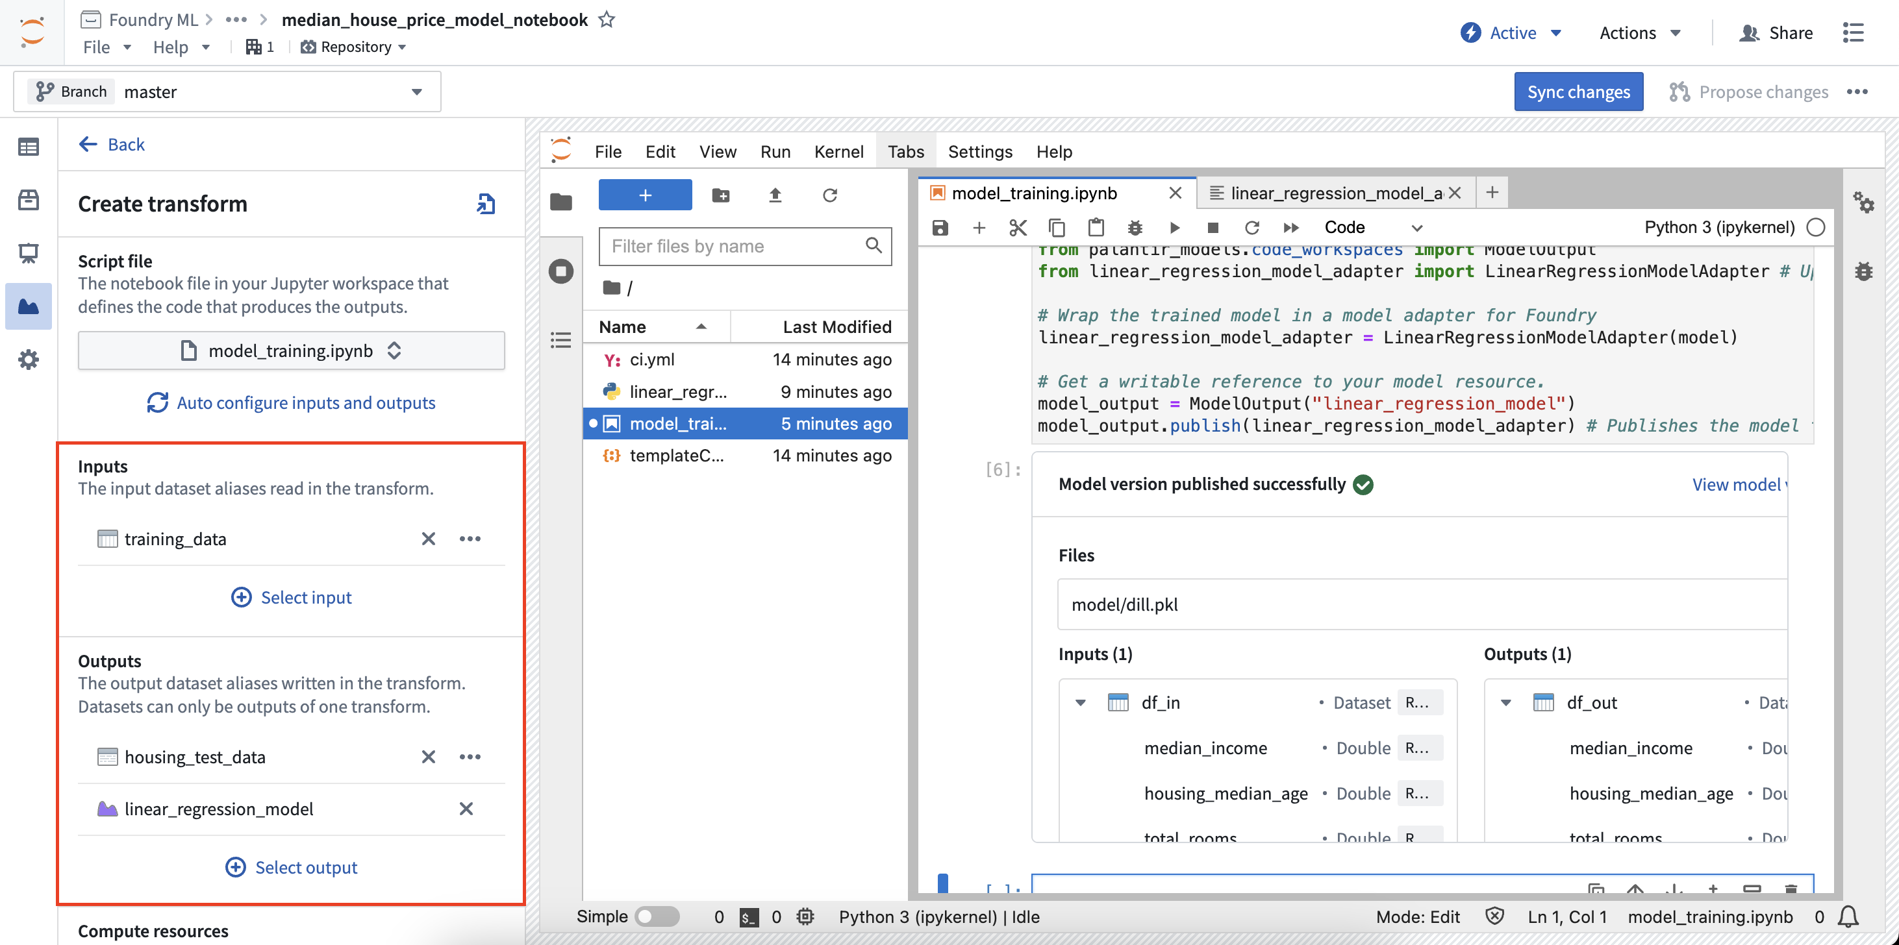
Task: Toggle the Simple interface switch
Action: tap(658, 916)
